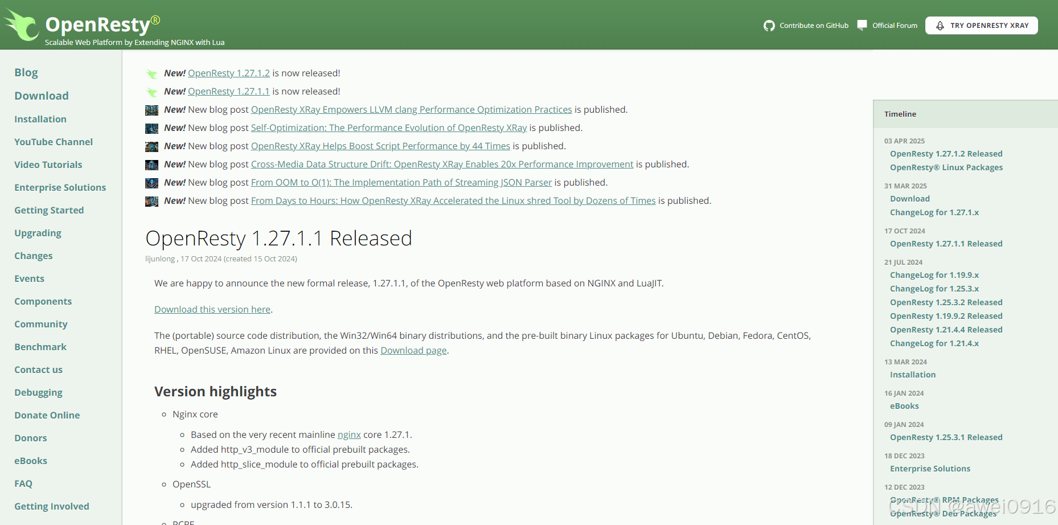Open Video Tutorials in sidebar

48,165
